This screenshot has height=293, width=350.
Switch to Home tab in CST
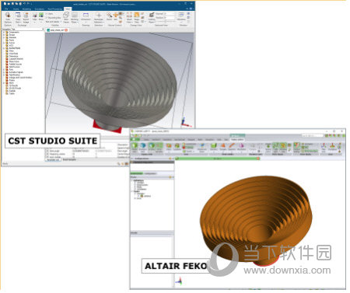pos(16,9)
